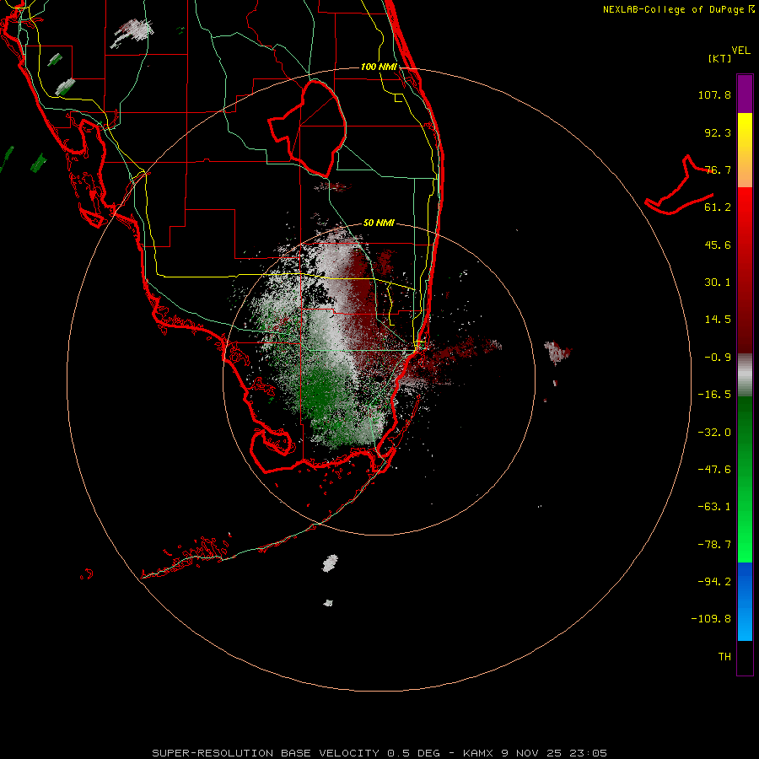Click the purple segment of velocity color bar
Screen dimensions: 759x759
745,94
